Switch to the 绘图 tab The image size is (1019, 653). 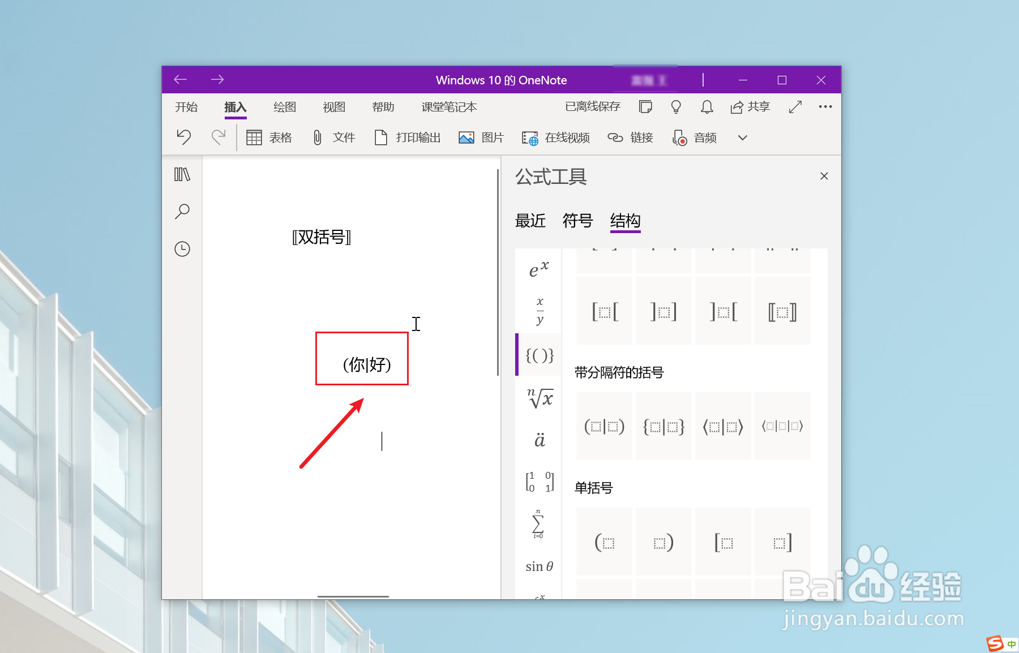[x=285, y=107]
